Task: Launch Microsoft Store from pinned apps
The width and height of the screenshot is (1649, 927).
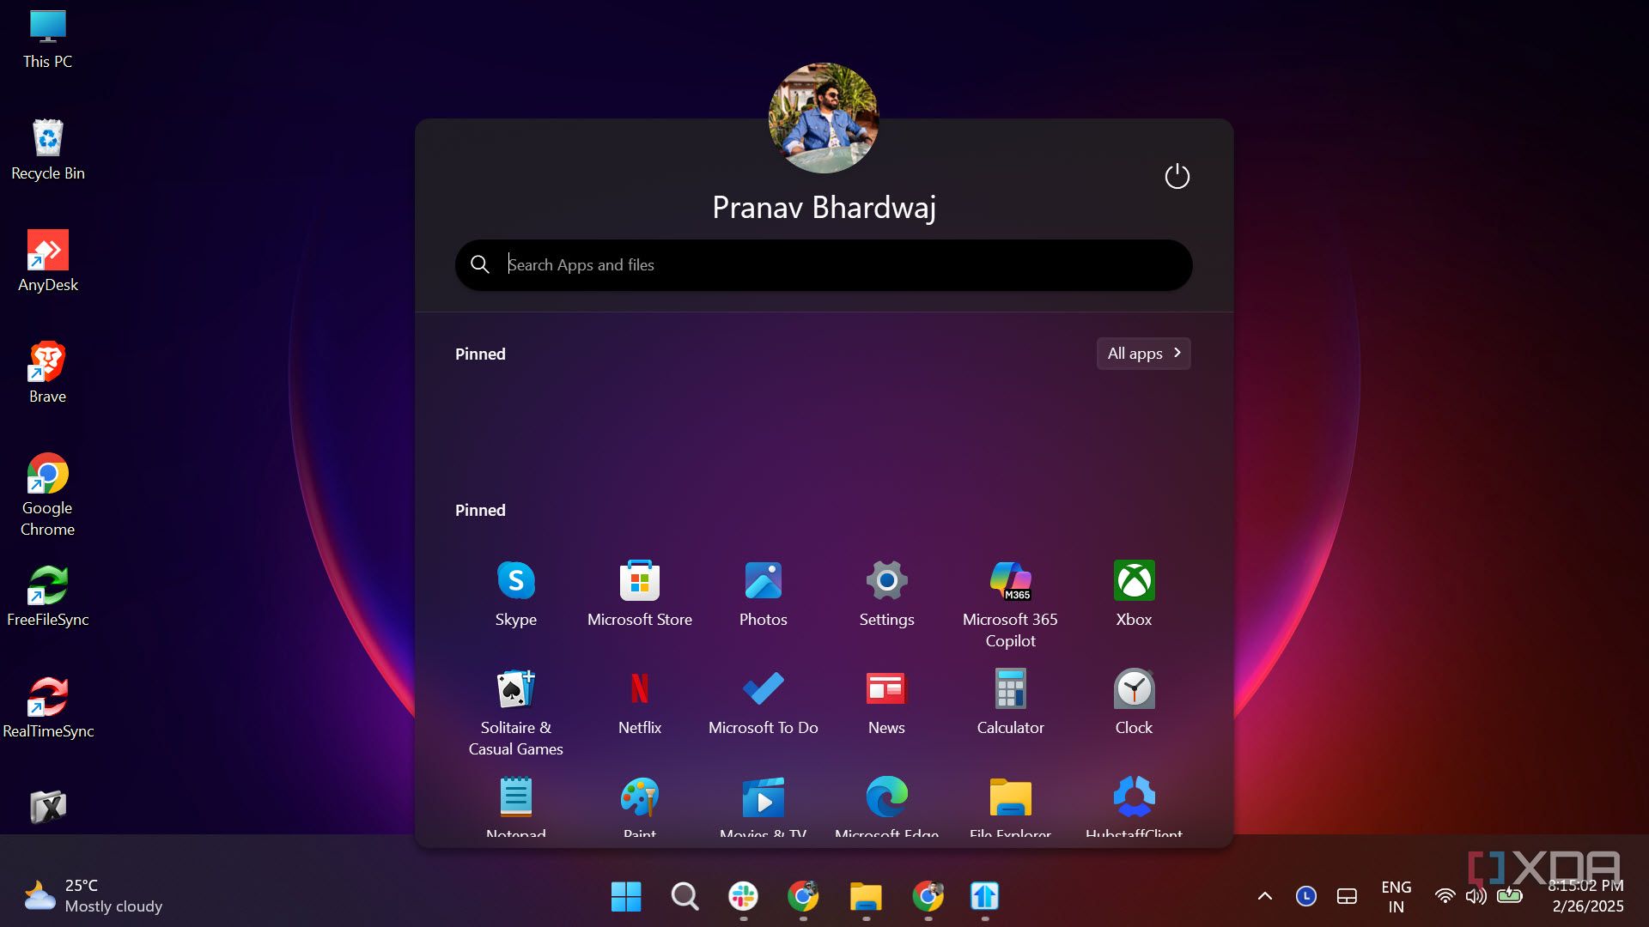Action: point(639,592)
